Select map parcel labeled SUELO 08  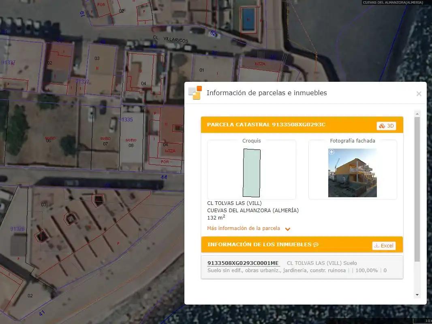(x=131, y=143)
